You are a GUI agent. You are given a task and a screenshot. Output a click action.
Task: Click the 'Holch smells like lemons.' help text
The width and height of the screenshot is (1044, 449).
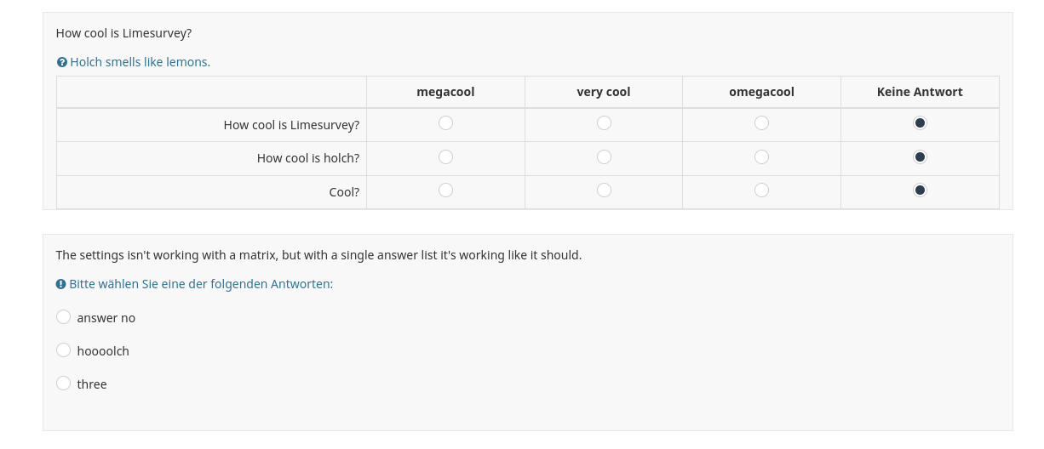(x=140, y=62)
